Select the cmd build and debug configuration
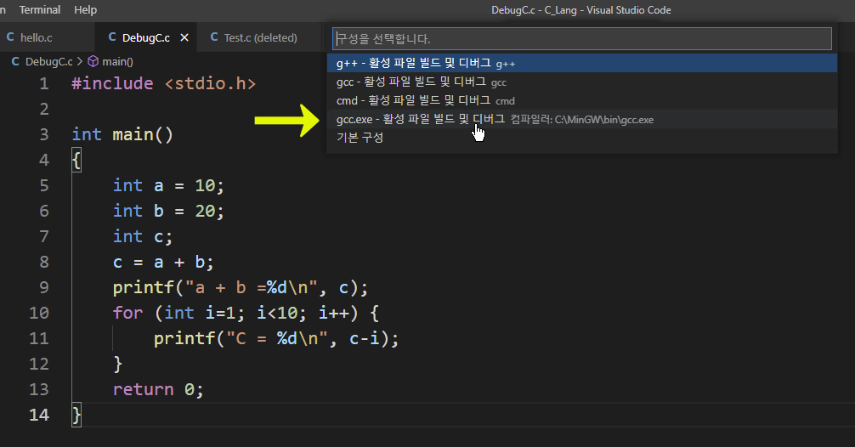This screenshot has height=447, width=855. [x=582, y=100]
